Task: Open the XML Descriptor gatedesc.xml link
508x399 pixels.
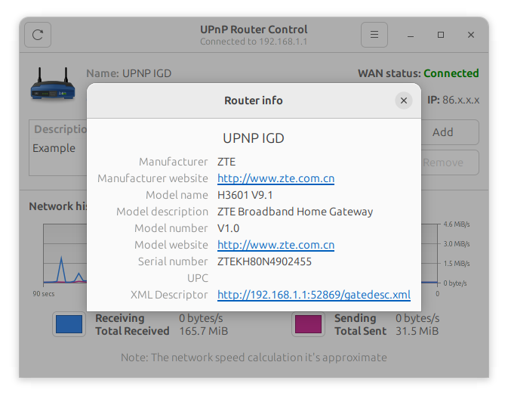Action: coord(313,295)
